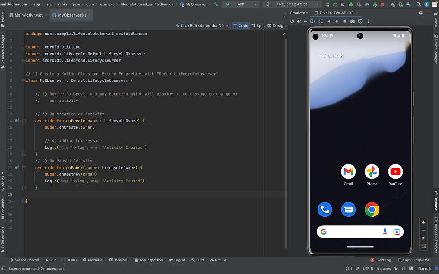Image resolution: width=439 pixels, height=274 pixels.
Task: Click the blue update arrow icon
Action: click(426, 4)
